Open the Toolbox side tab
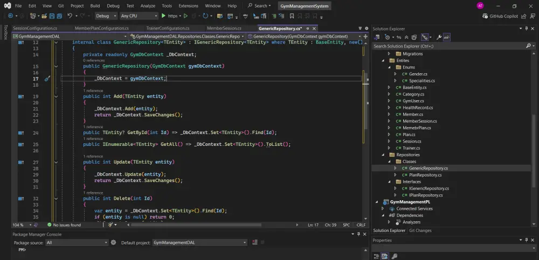 (5, 32)
